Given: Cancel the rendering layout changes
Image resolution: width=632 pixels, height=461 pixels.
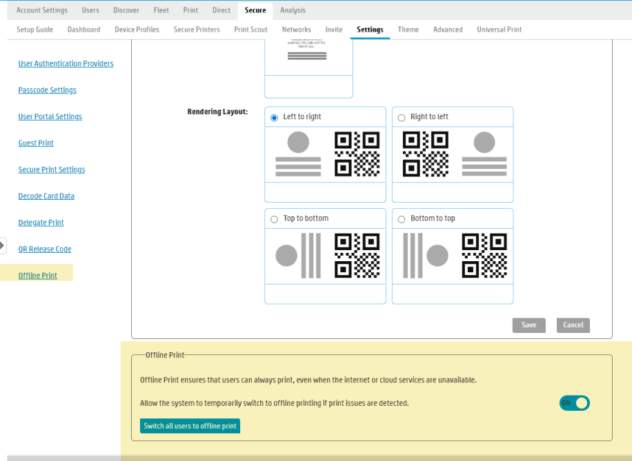Looking at the screenshot, I should 573,325.
